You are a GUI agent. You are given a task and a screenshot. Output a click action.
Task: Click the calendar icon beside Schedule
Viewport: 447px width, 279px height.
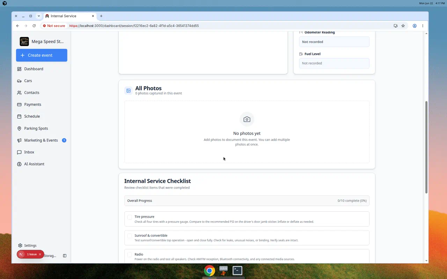point(19,116)
